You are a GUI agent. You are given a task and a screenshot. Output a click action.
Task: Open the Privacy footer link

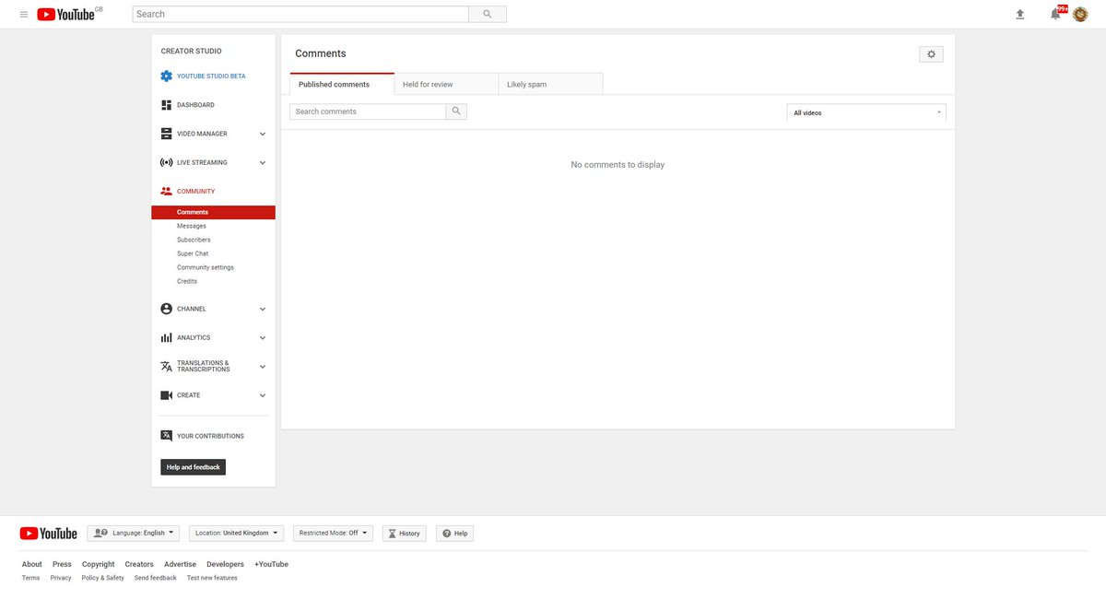(x=61, y=578)
